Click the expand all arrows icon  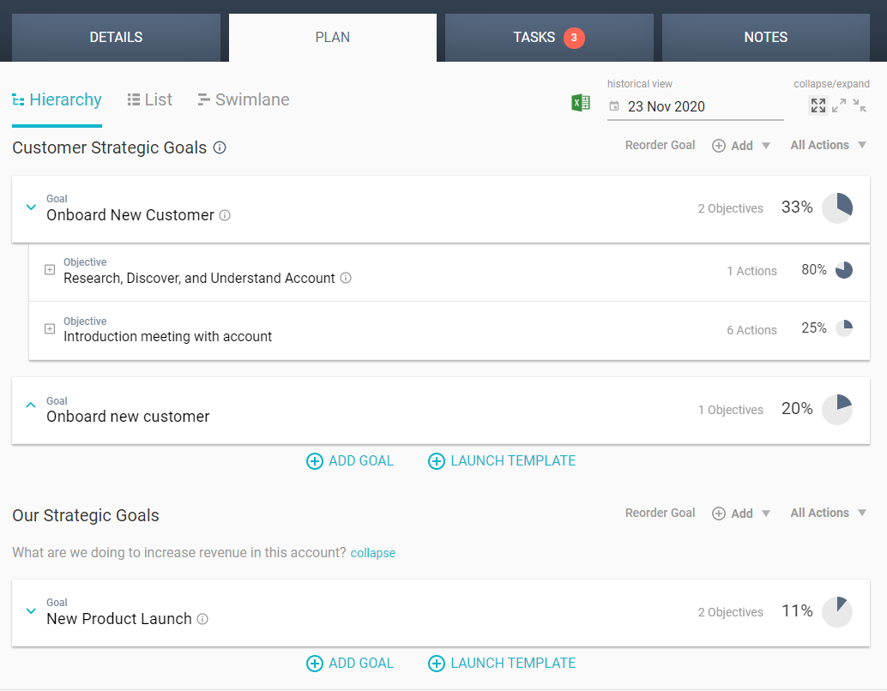pos(839,105)
